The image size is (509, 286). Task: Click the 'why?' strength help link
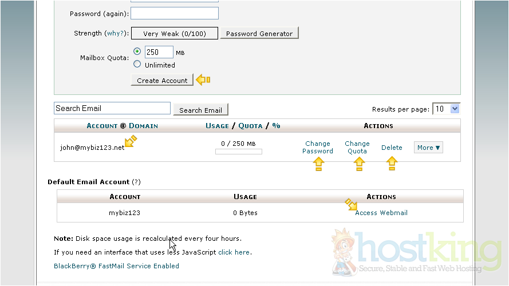116,34
